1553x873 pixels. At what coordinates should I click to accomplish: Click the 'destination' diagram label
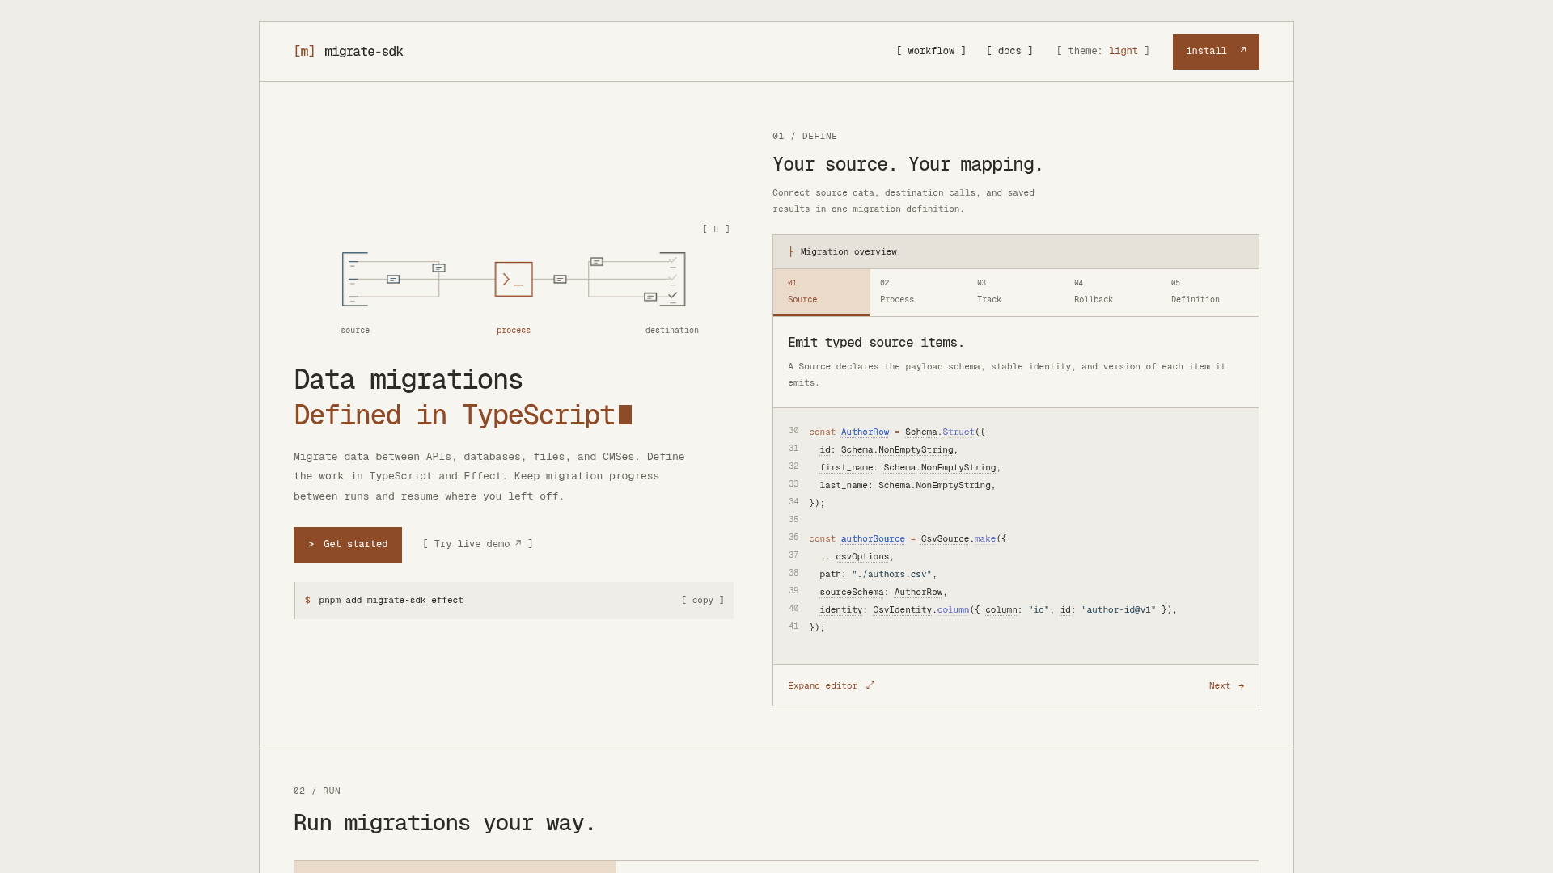tap(672, 331)
